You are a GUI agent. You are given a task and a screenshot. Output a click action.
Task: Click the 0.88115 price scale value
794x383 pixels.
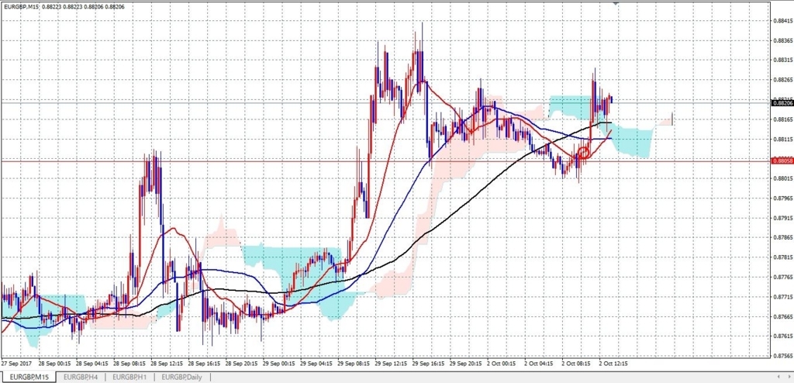[782, 140]
